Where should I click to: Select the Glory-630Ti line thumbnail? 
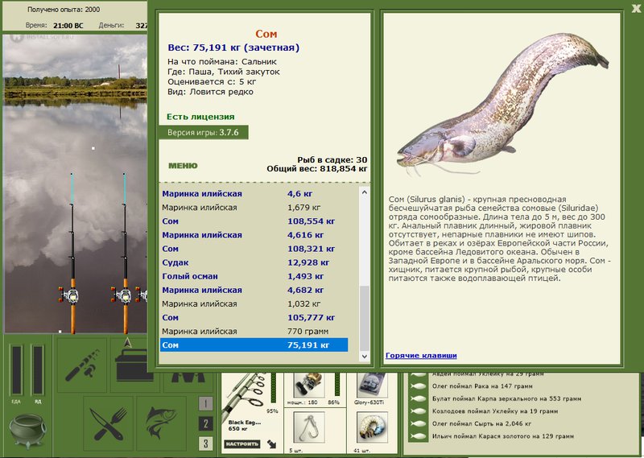coord(372,385)
